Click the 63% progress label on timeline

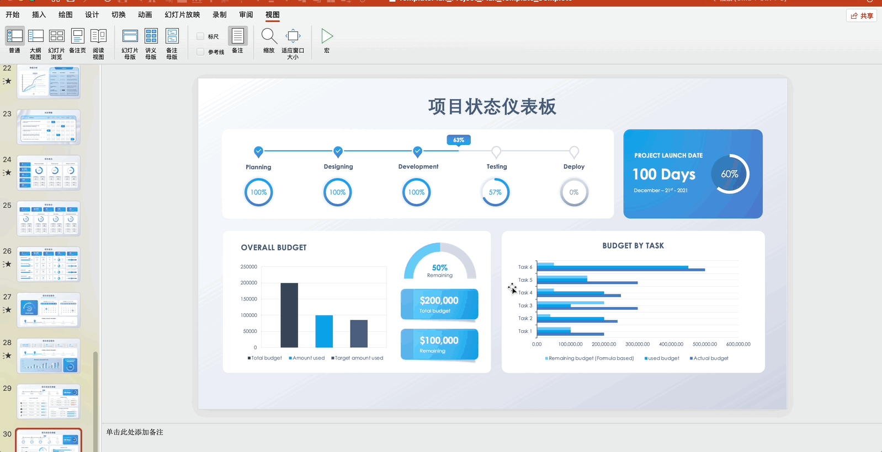459,140
